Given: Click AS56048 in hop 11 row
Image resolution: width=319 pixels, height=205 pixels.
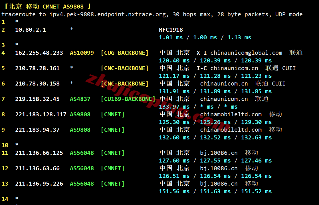Looking at the screenshot, I should point(82,153).
